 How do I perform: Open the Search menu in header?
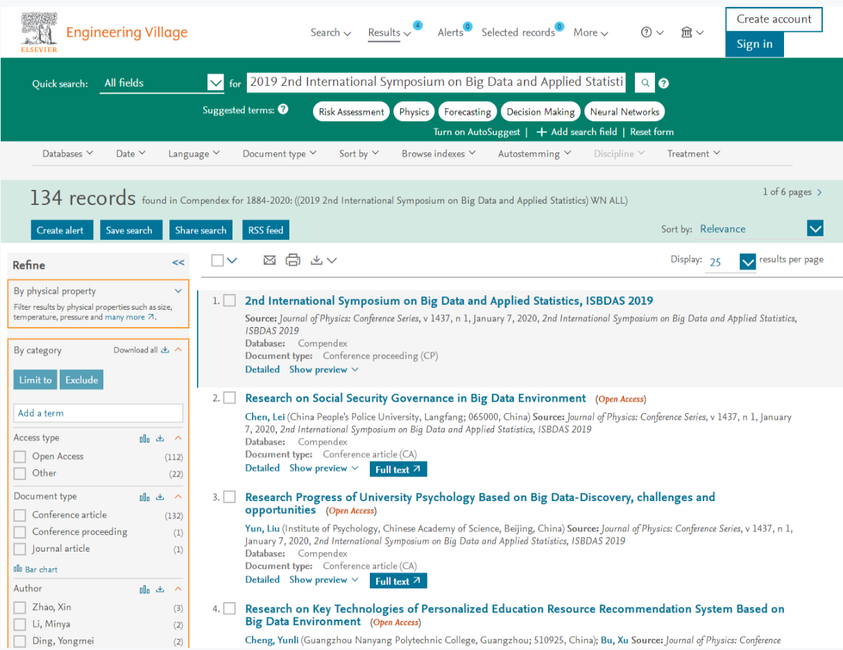tap(331, 33)
